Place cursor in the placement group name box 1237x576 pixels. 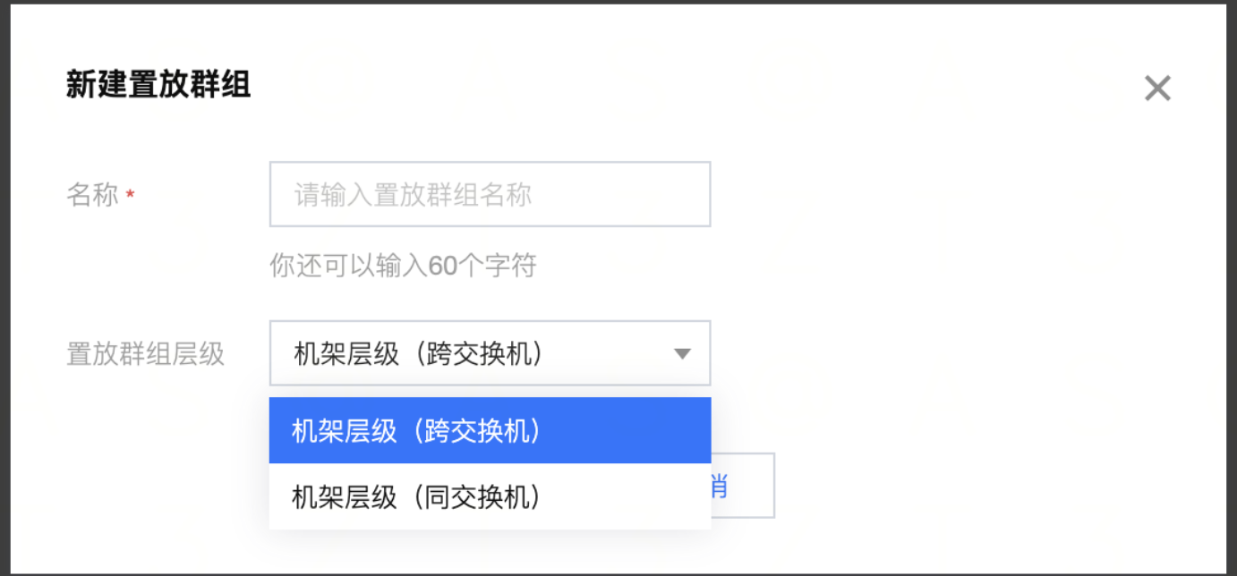coord(490,194)
